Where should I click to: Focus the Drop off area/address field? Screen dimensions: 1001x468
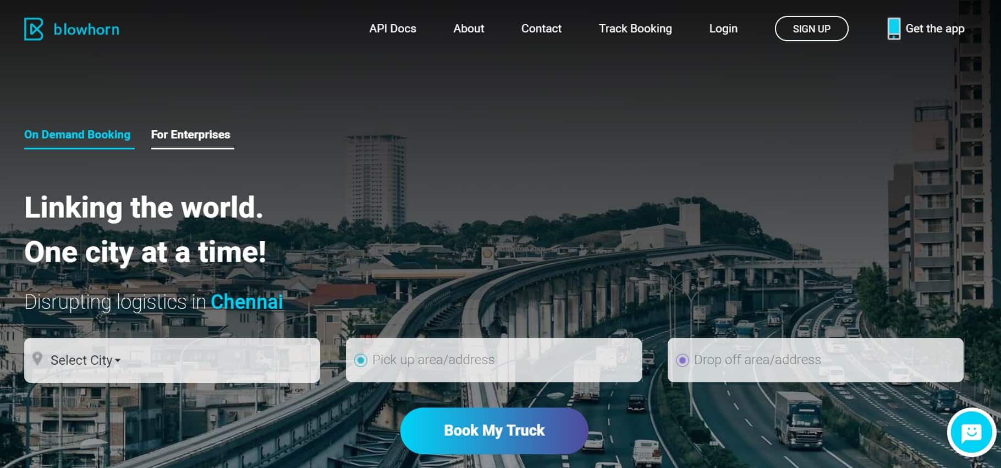pos(816,360)
